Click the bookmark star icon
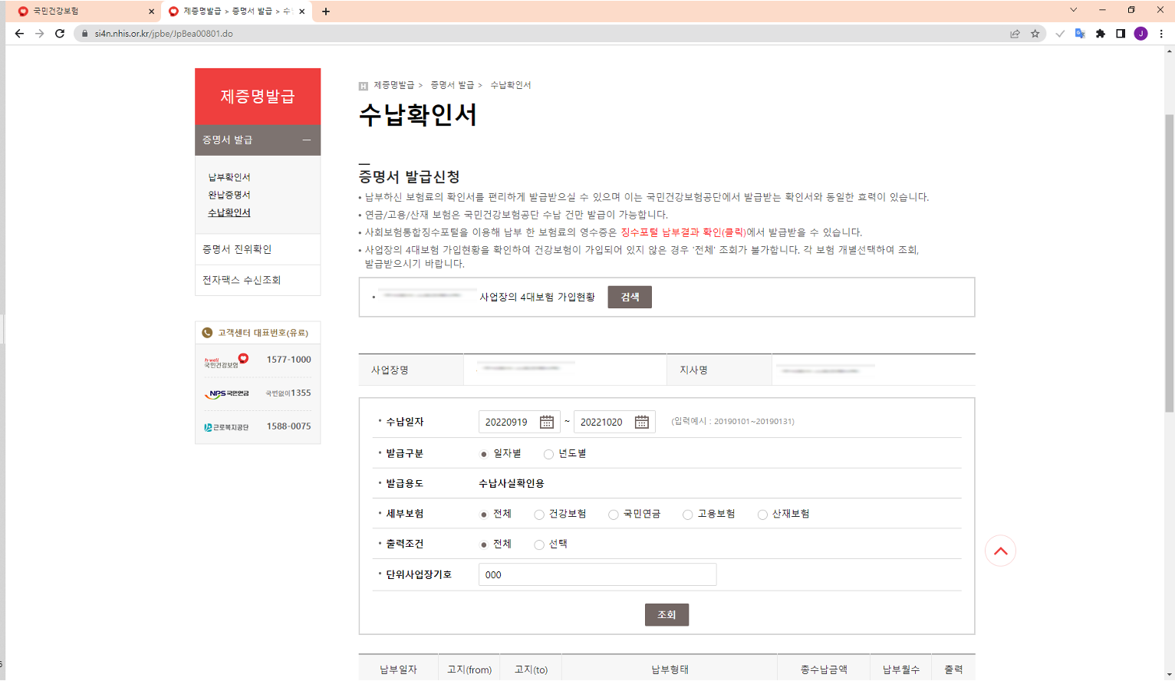 coord(1037,33)
